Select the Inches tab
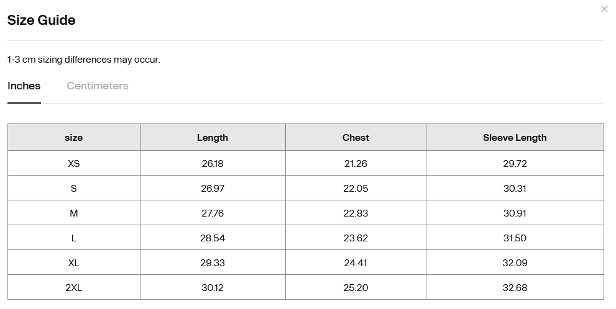Image resolution: width=616 pixels, height=309 pixels. pos(24,86)
